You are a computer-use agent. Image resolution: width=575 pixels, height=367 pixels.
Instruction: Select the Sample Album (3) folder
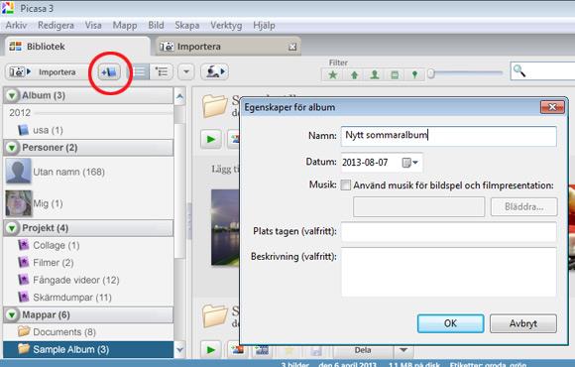pos(88,349)
